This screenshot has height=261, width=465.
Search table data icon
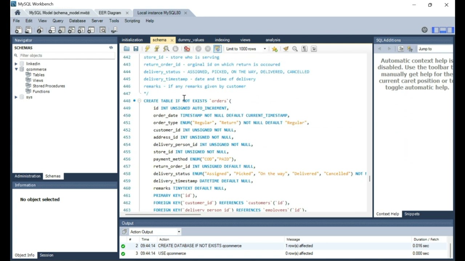pyautogui.click(x=103, y=30)
